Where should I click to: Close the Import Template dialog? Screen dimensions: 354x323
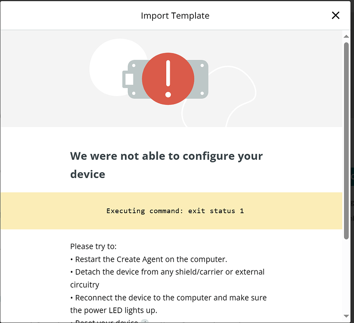click(335, 16)
